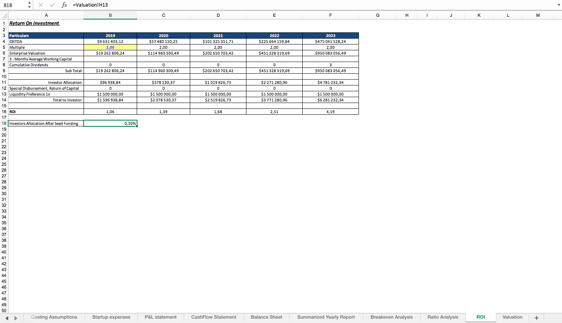The height and width of the screenshot is (323, 562).
Task: Select 2023 Total to Investor $6 281 232,34
Action: (330, 100)
